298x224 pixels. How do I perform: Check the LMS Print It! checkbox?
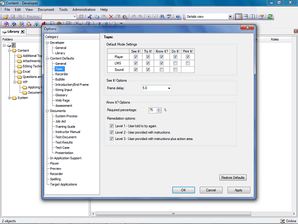(x=188, y=63)
